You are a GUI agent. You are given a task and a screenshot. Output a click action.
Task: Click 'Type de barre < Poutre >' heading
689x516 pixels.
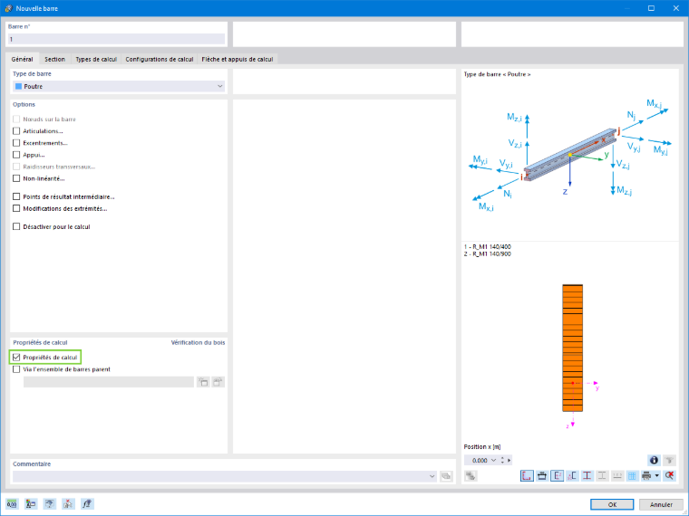point(497,74)
